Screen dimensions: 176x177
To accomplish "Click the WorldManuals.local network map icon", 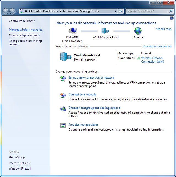I will tap(105, 31).
